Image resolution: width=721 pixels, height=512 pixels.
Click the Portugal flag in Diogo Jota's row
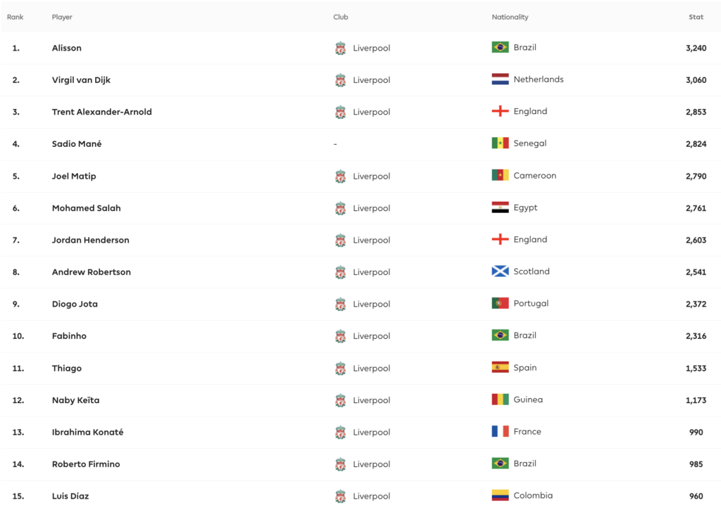click(x=500, y=304)
